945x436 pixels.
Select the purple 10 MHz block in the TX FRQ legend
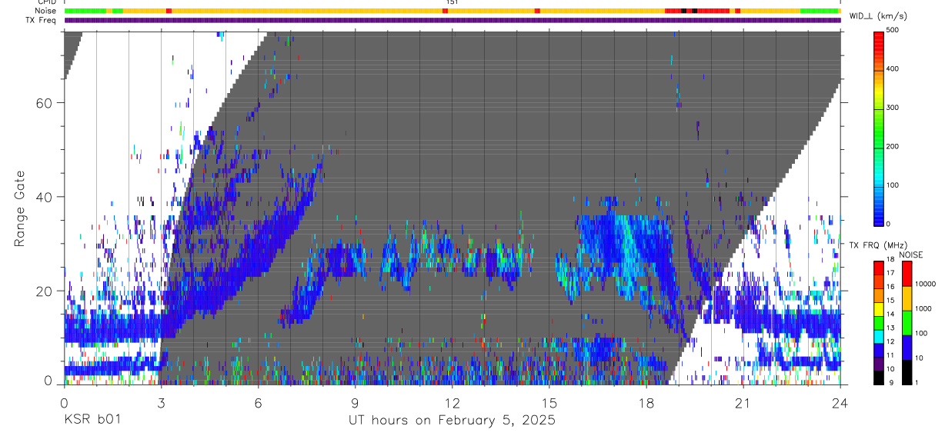point(879,364)
